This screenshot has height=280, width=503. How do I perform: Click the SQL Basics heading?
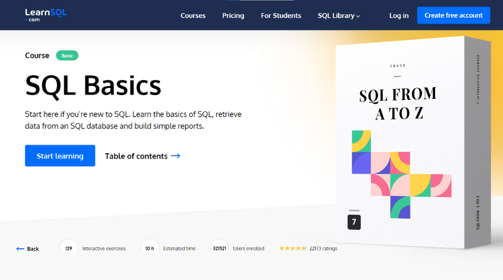coord(93,85)
